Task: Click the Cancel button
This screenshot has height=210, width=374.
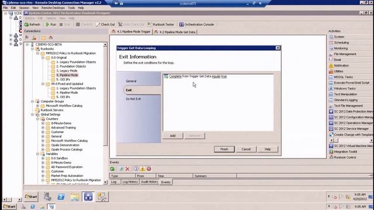Action: [x=246, y=149]
